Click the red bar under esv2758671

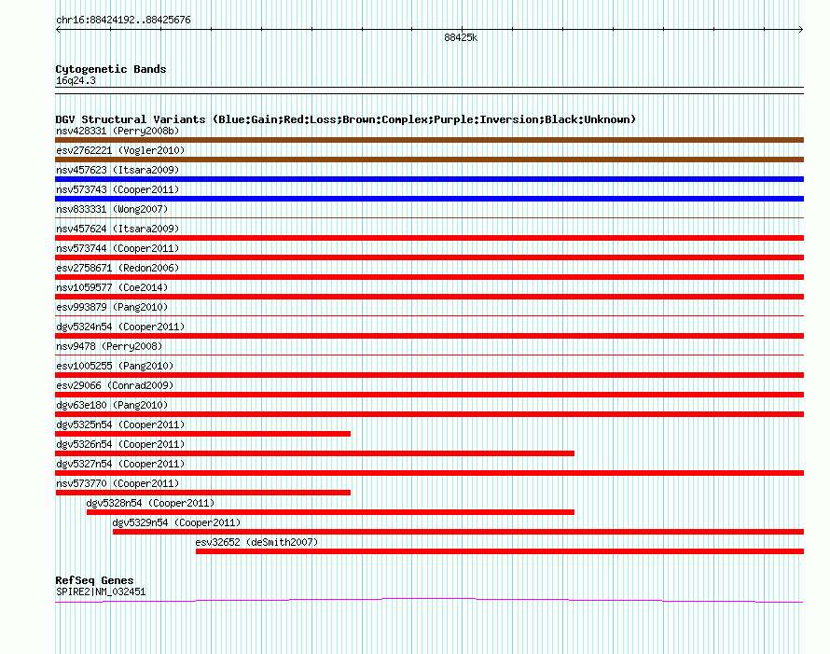coord(429,277)
